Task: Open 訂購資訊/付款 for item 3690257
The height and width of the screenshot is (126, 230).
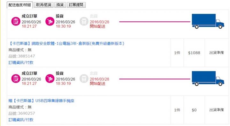Action: (21, 120)
